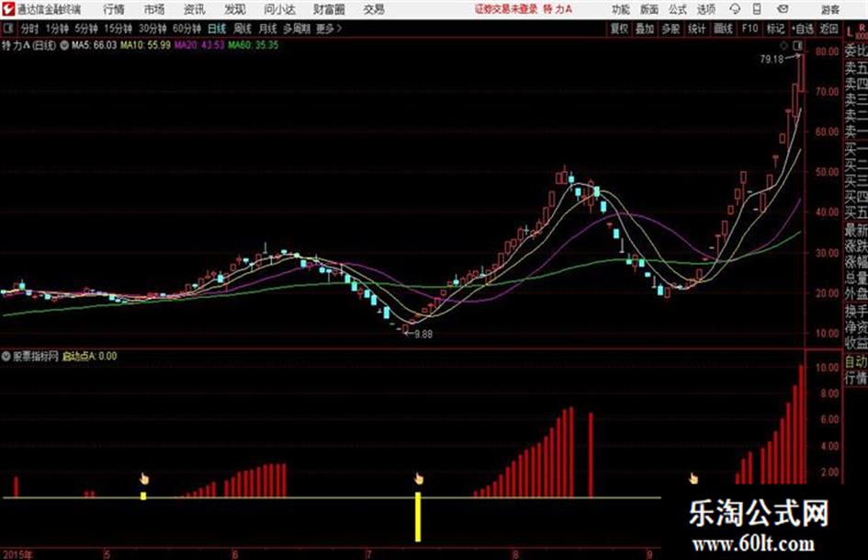Open the 版面 menu

(648, 9)
